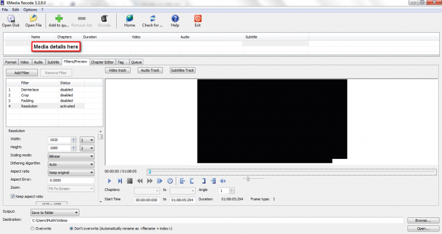Open the Dithering Algorithm Auto dropdown

71,165
